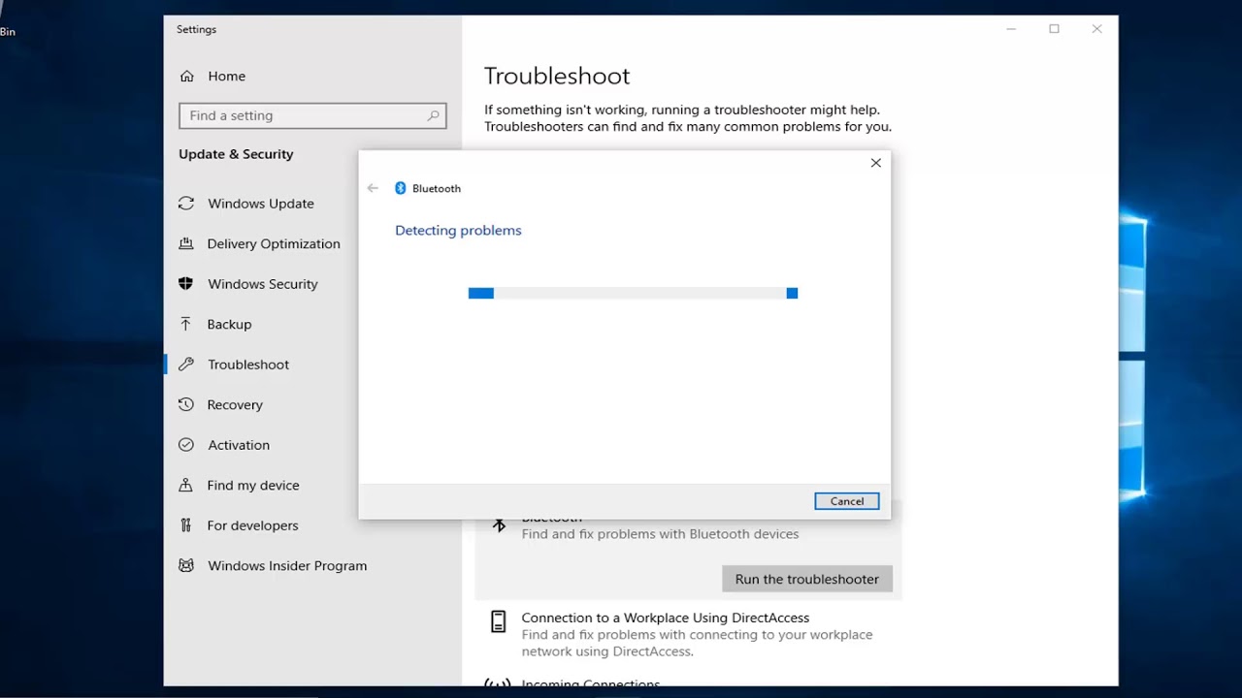Select the Bluetooth icon in the troubleshooter dialog
The image size is (1242, 698).
pos(400,188)
